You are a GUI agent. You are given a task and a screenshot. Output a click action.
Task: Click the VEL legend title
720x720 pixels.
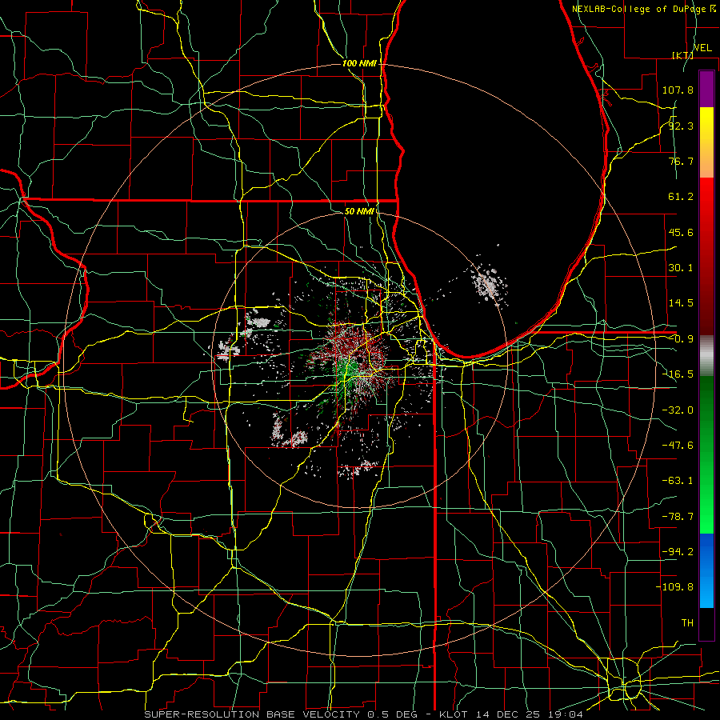coord(702,48)
